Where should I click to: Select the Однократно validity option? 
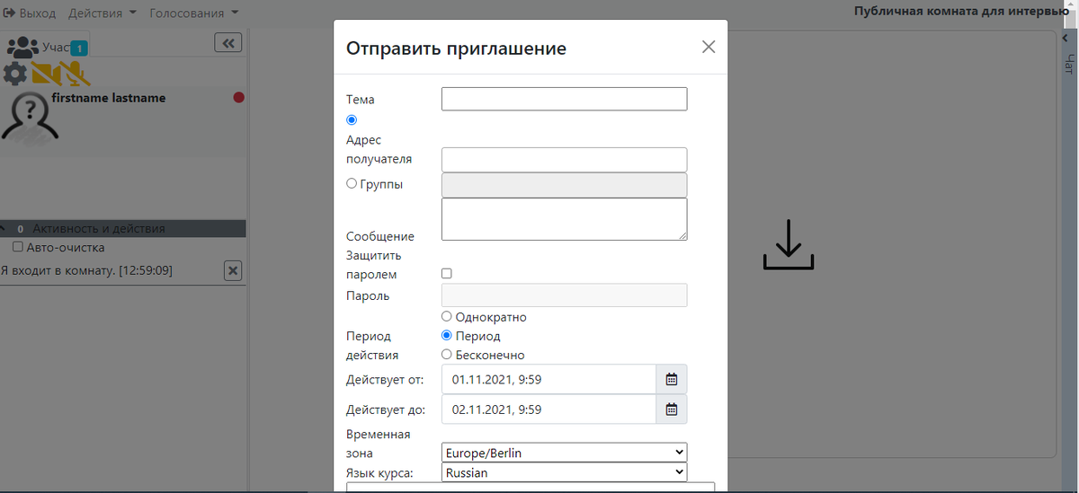coord(447,317)
